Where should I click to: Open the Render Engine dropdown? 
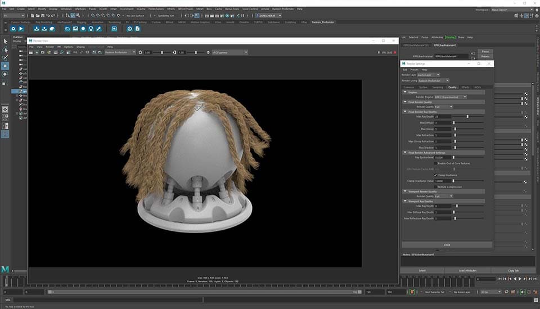(450, 97)
